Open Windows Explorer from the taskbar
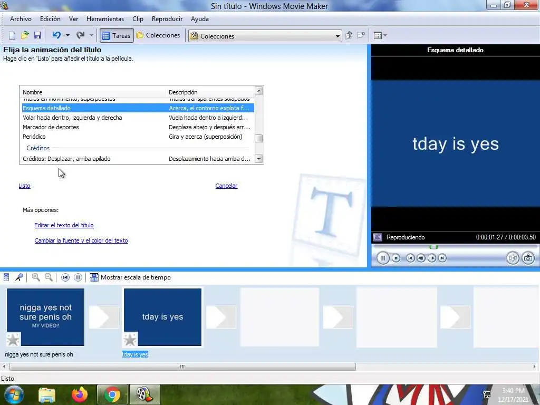This screenshot has width=540, height=405. (x=47, y=394)
